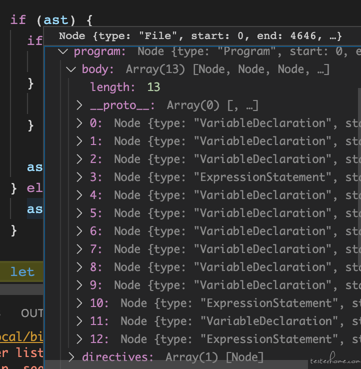361x369 pixels.
Task: Click the 'let' keyword on the highlighted line
Action: point(22,272)
